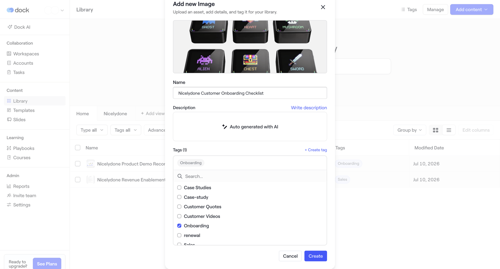500x269 pixels.
Task: Click the Tasks clipboard icon
Action: 9,72
